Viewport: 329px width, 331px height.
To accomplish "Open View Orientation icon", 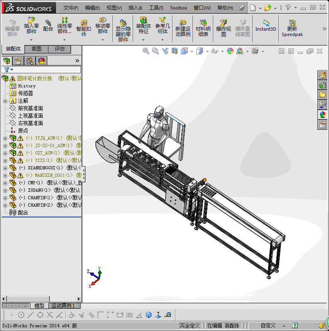I will [x=184, y=51].
